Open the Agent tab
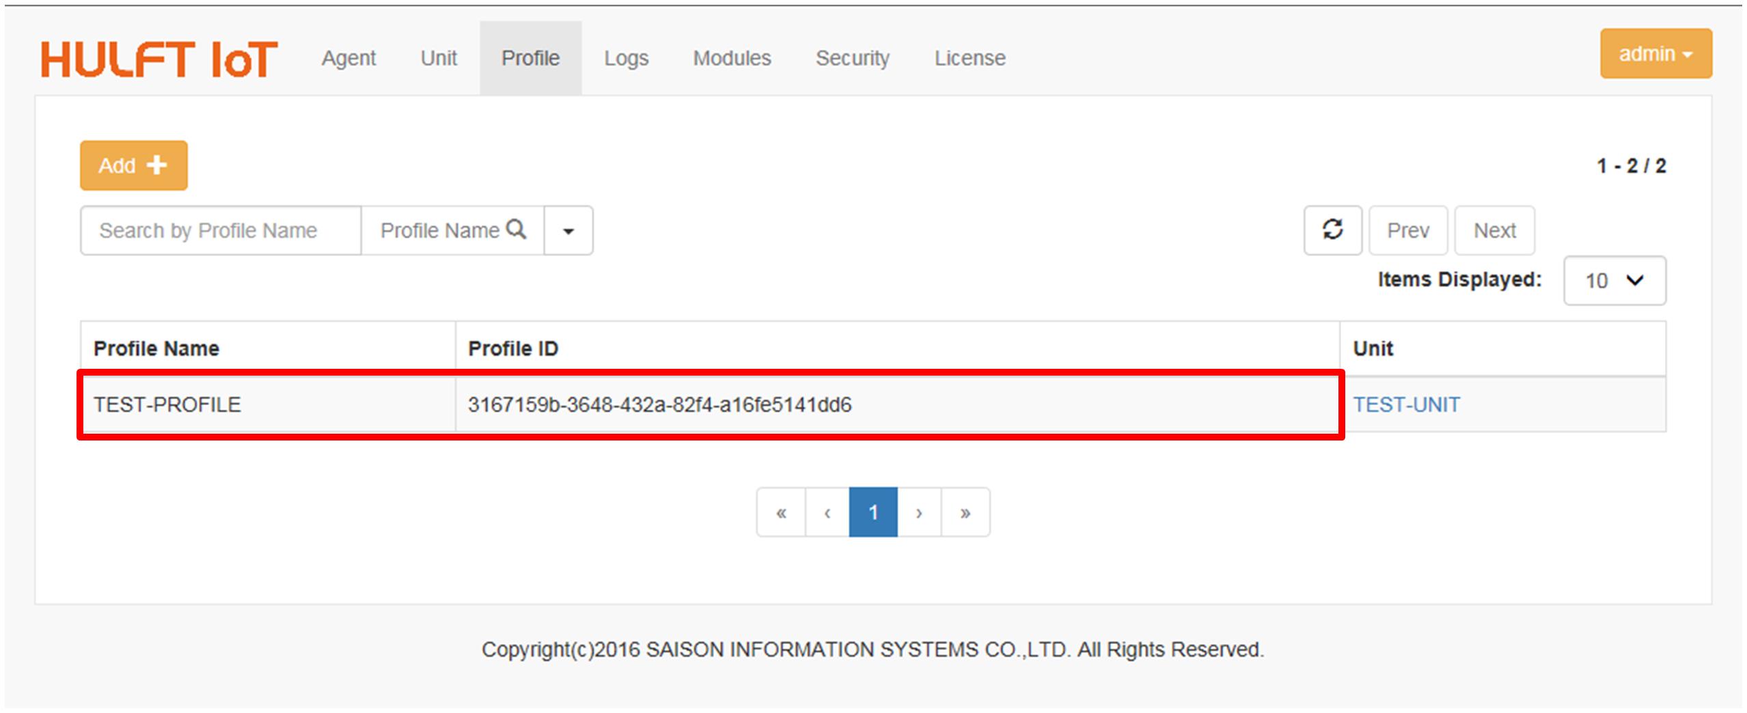The width and height of the screenshot is (1747, 713). click(348, 58)
